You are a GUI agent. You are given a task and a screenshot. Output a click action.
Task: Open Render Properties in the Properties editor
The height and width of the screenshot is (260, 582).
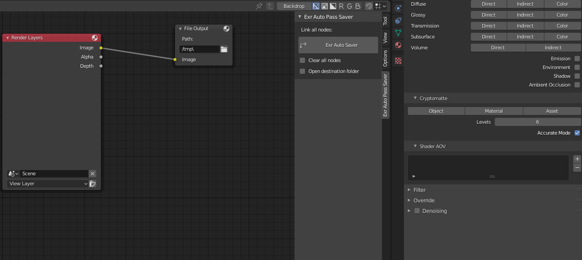[398, 8]
